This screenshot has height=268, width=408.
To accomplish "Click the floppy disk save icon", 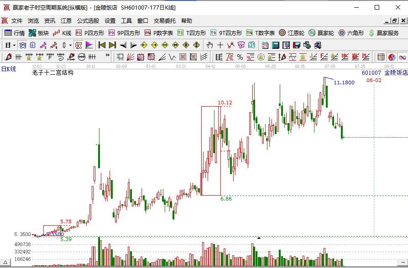I will (296, 45).
